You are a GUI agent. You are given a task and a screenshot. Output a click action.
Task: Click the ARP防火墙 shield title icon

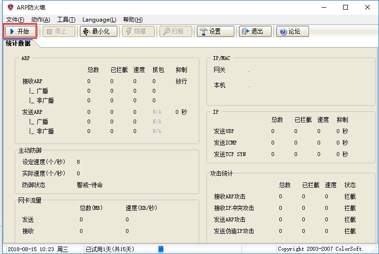coord(10,7)
